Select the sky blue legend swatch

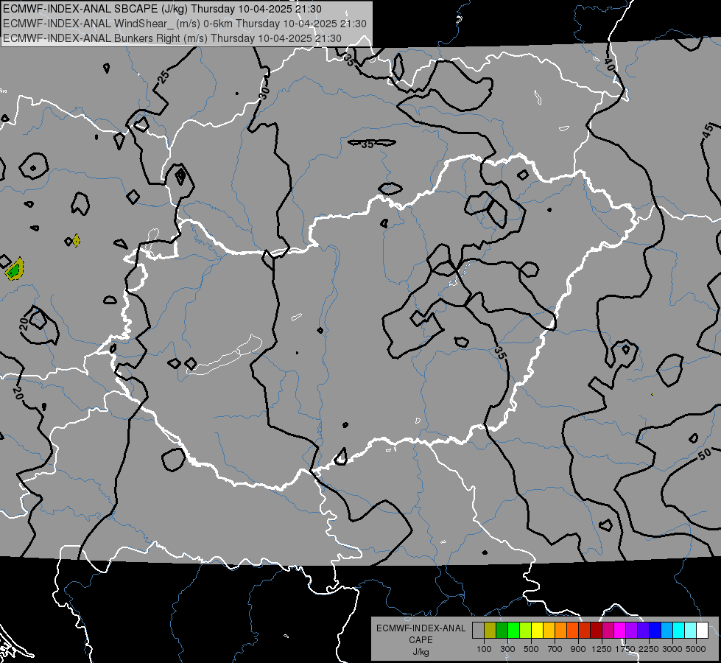tap(667, 631)
